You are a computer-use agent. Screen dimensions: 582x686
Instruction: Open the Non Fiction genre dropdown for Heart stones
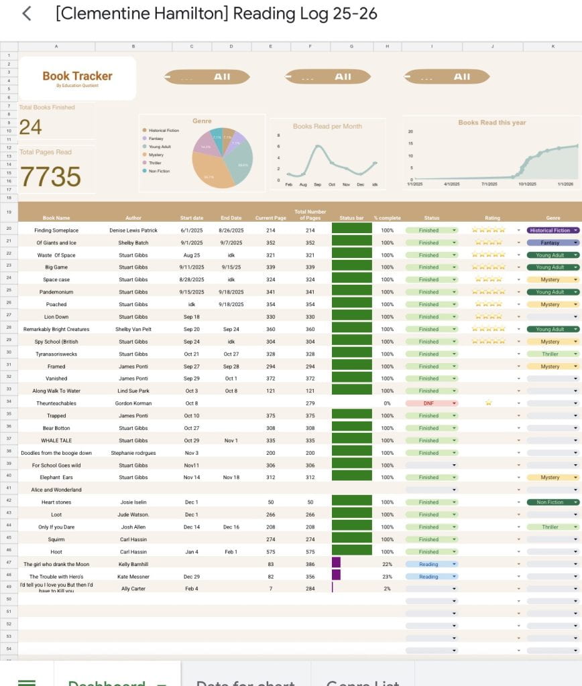[575, 502]
